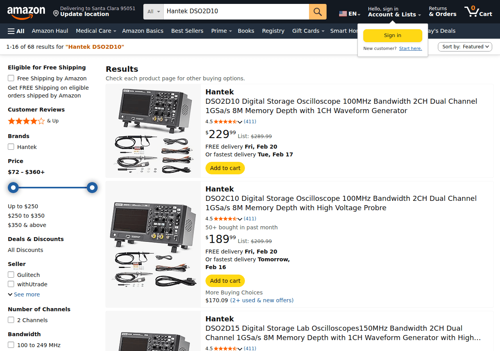Click the search magnifier icon
Viewport: 500px width, 351px height.
(317, 11)
